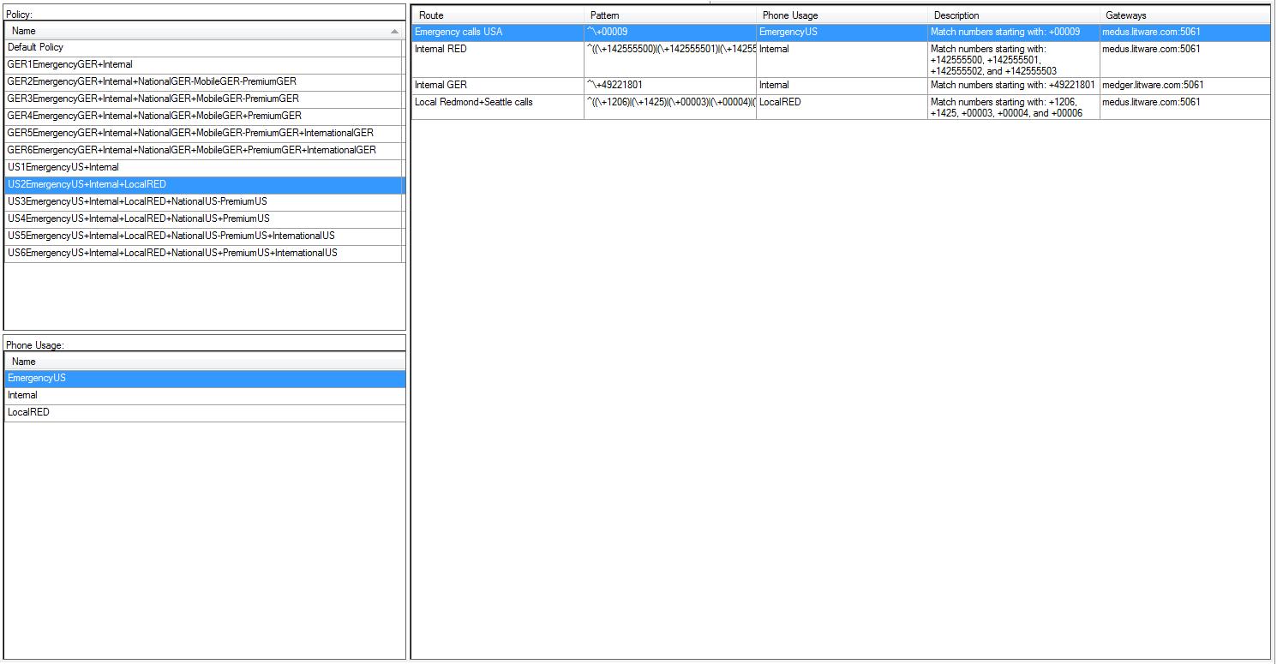1277x664 pixels.
Task: Select policy GER6 ending in +PremiumGER+InternationalGER
Action: coord(204,151)
